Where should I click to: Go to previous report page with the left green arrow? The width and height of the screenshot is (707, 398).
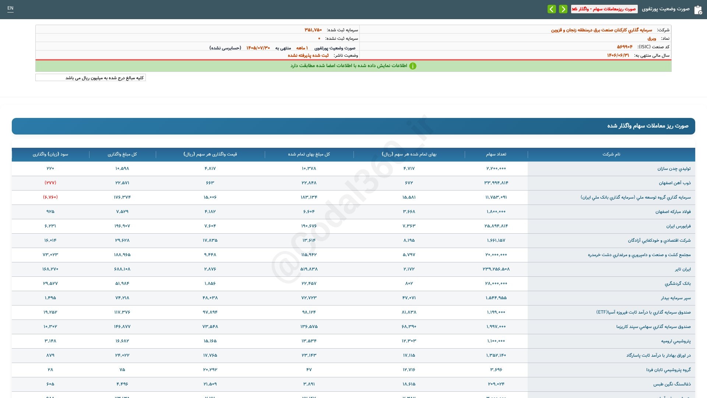point(552,9)
